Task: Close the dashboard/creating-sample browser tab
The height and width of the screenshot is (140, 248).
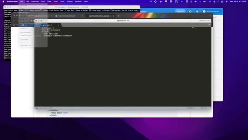Action: click(114, 16)
